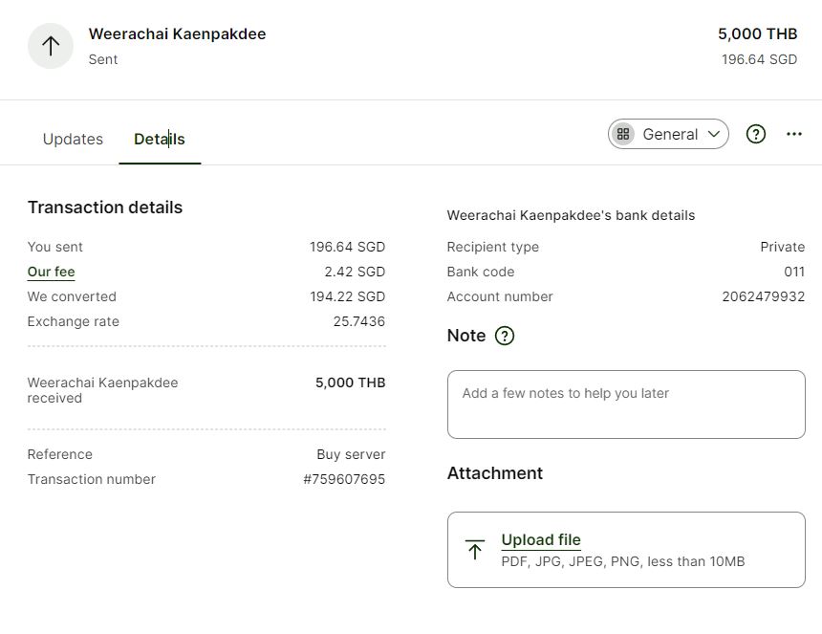Click the General category button label
Viewport: 822px width, 634px height.
(x=670, y=134)
